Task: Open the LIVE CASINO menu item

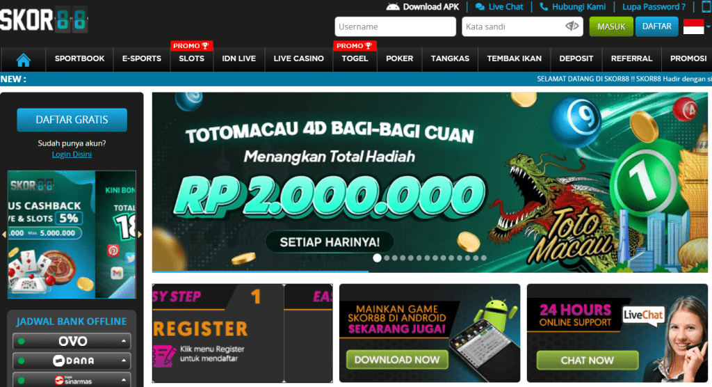Action: 299,58
